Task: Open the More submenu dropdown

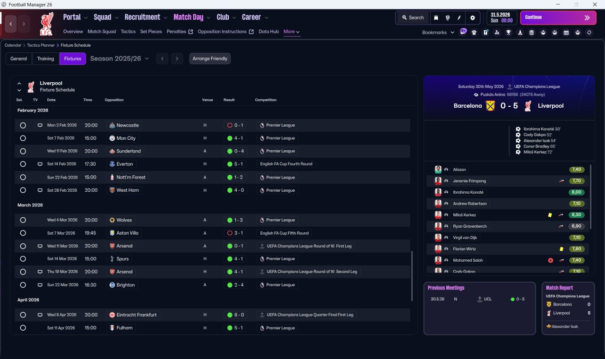Action: point(292,32)
